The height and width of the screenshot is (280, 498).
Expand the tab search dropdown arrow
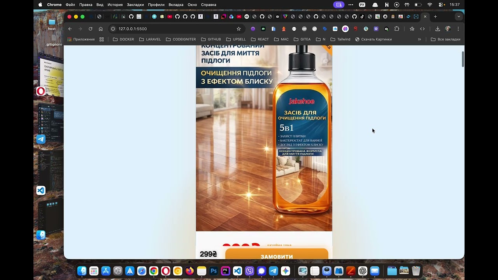459,17
